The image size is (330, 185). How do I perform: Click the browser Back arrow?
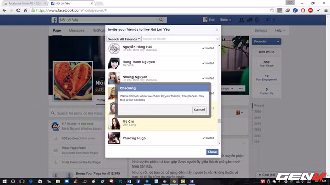coord(5,10)
